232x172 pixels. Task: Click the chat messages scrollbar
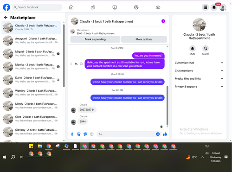[x=167, y=106]
